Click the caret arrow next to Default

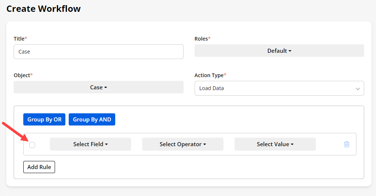coord(290,51)
